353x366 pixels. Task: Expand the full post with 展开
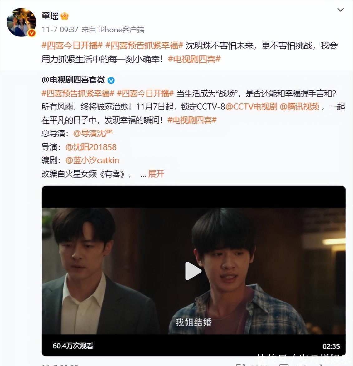coord(156,174)
